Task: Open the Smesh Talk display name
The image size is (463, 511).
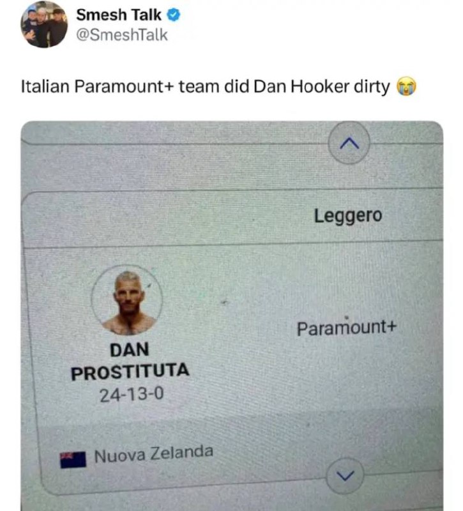Action: coord(119,15)
